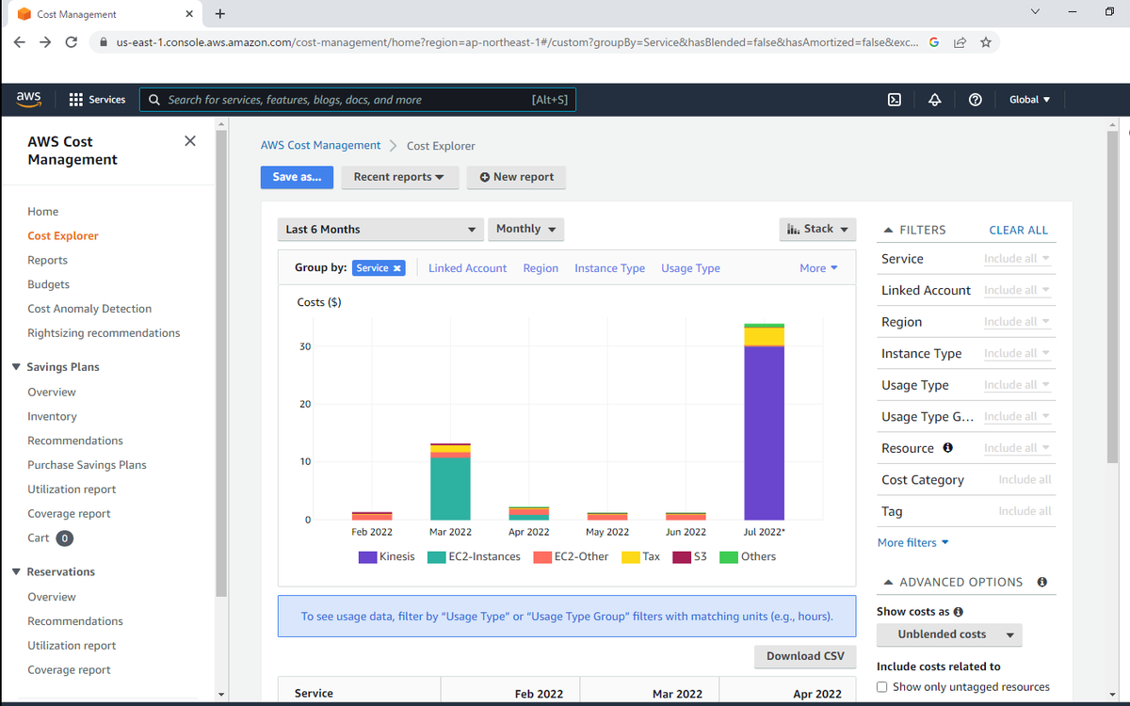Click the Advanced Options info icon
This screenshot has width=1130, height=706.
(x=1042, y=582)
